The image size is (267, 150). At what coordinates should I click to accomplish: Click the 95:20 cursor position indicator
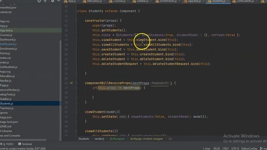coord(217,148)
